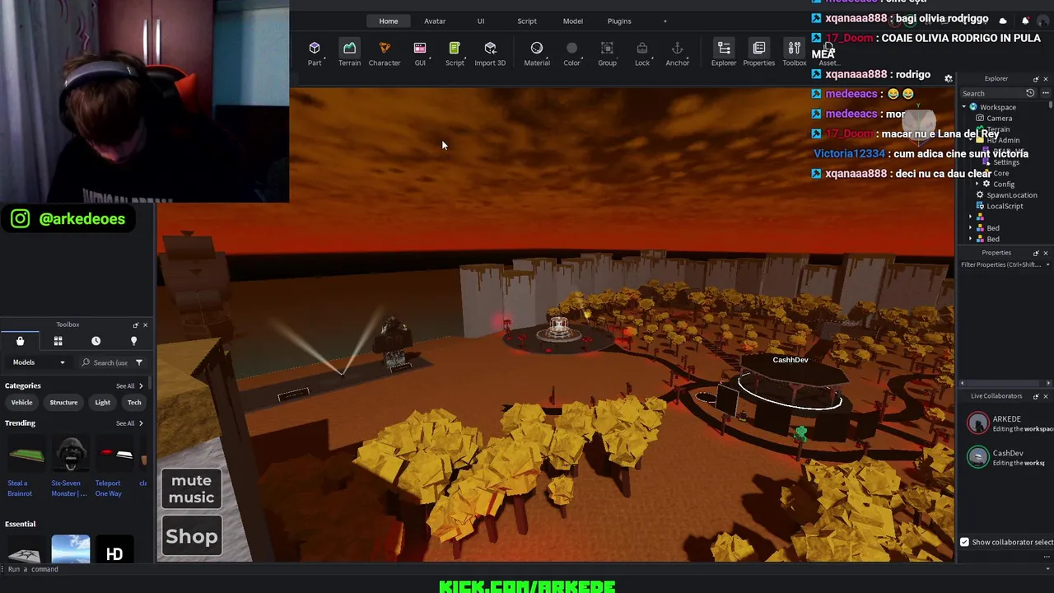Select the Six-Seven Monster model thumbnail

70,455
